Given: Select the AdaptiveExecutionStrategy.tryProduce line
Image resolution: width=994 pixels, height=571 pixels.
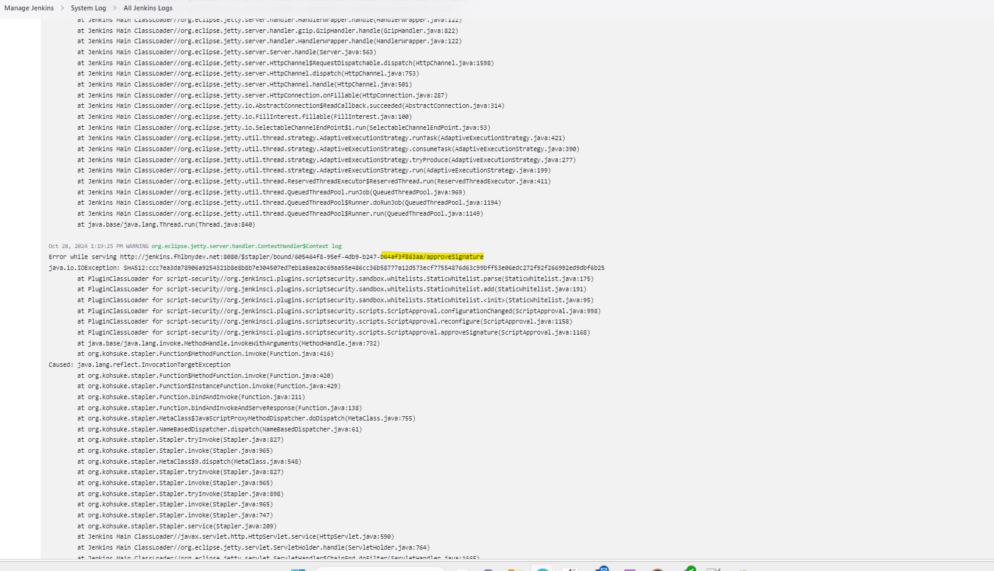Looking at the screenshot, I should [x=326, y=160].
